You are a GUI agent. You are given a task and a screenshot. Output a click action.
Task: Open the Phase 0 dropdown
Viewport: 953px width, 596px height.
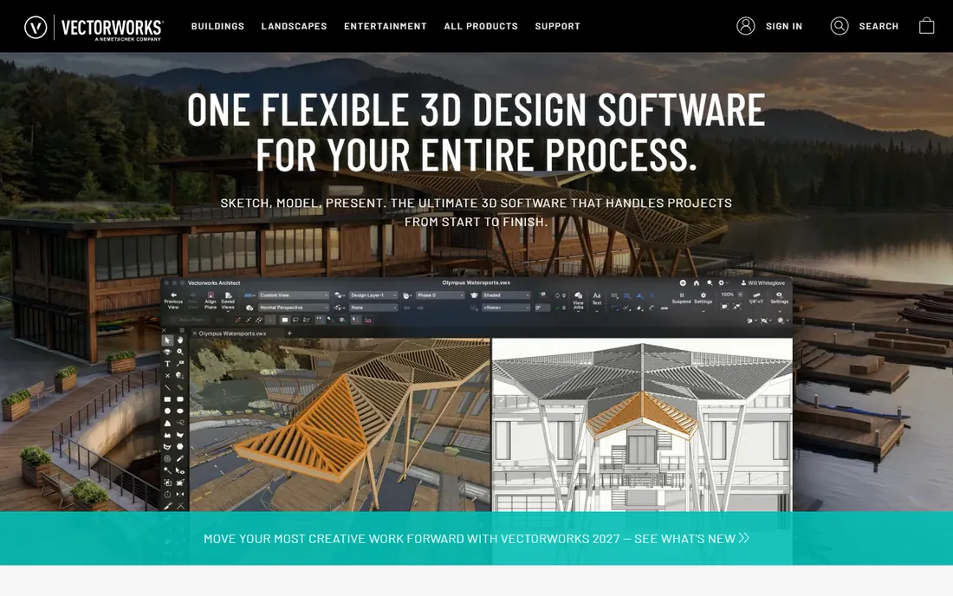pyautogui.click(x=440, y=295)
